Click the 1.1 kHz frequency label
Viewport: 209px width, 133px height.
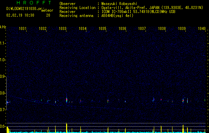(x=3, y=43)
